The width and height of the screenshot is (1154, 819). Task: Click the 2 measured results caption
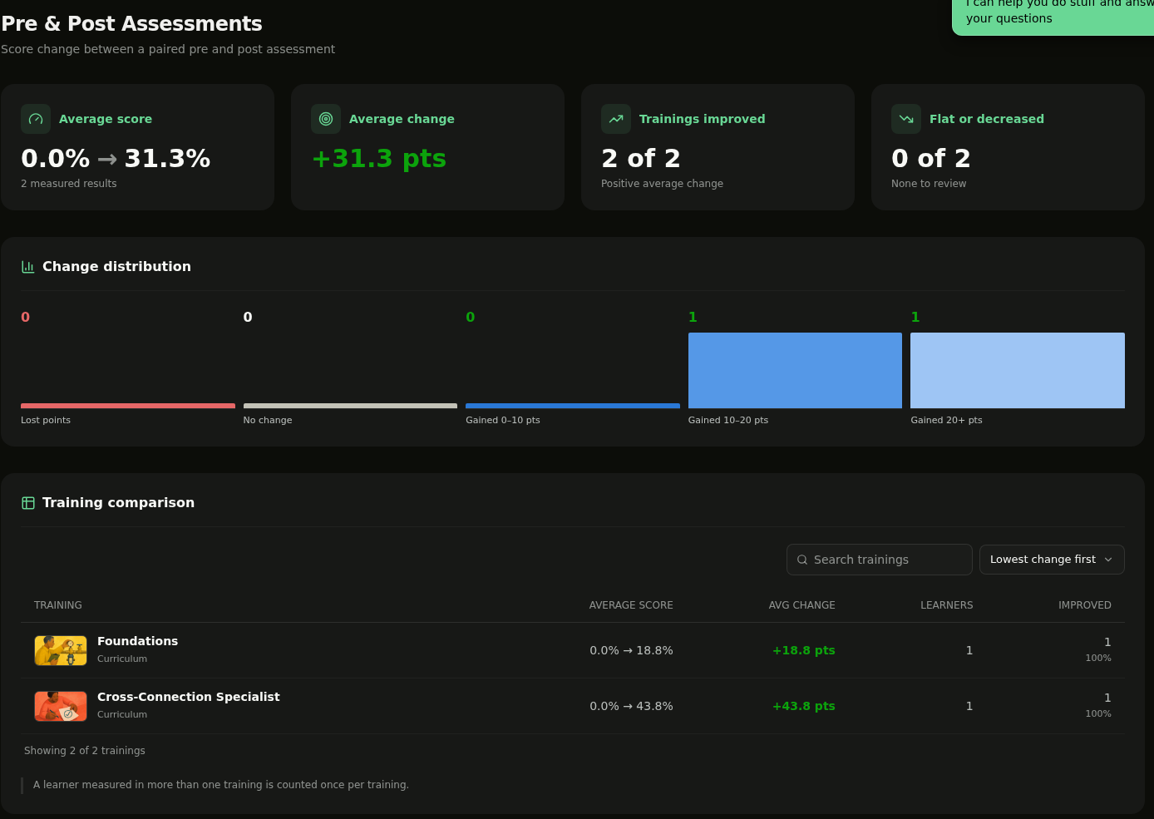tap(69, 184)
